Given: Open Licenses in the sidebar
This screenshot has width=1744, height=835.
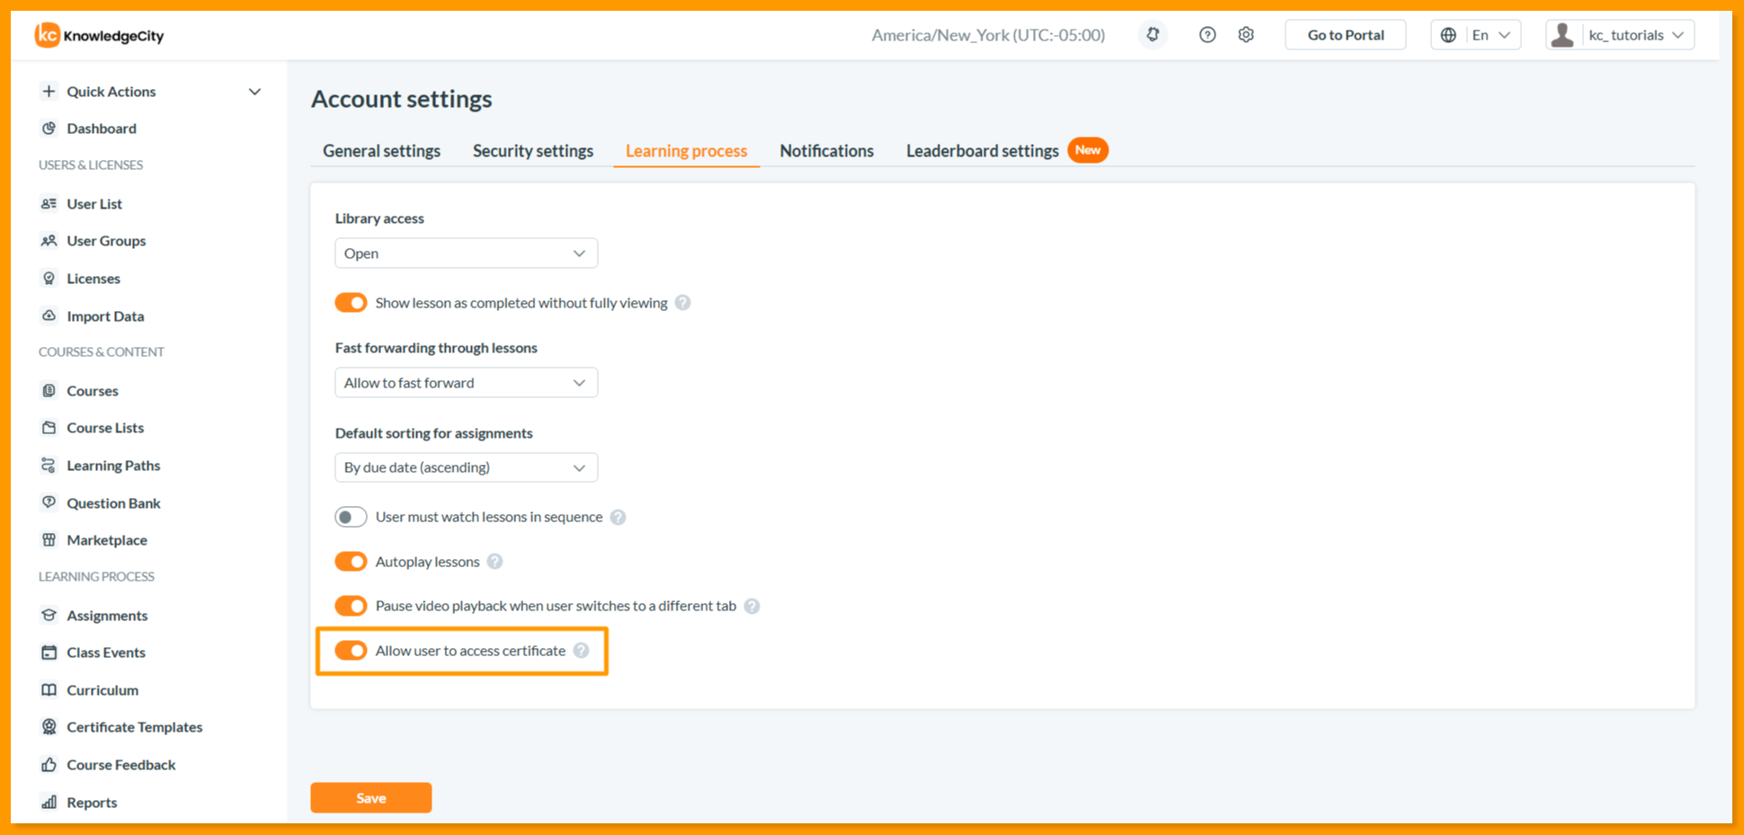Looking at the screenshot, I should click(x=93, y=279).
